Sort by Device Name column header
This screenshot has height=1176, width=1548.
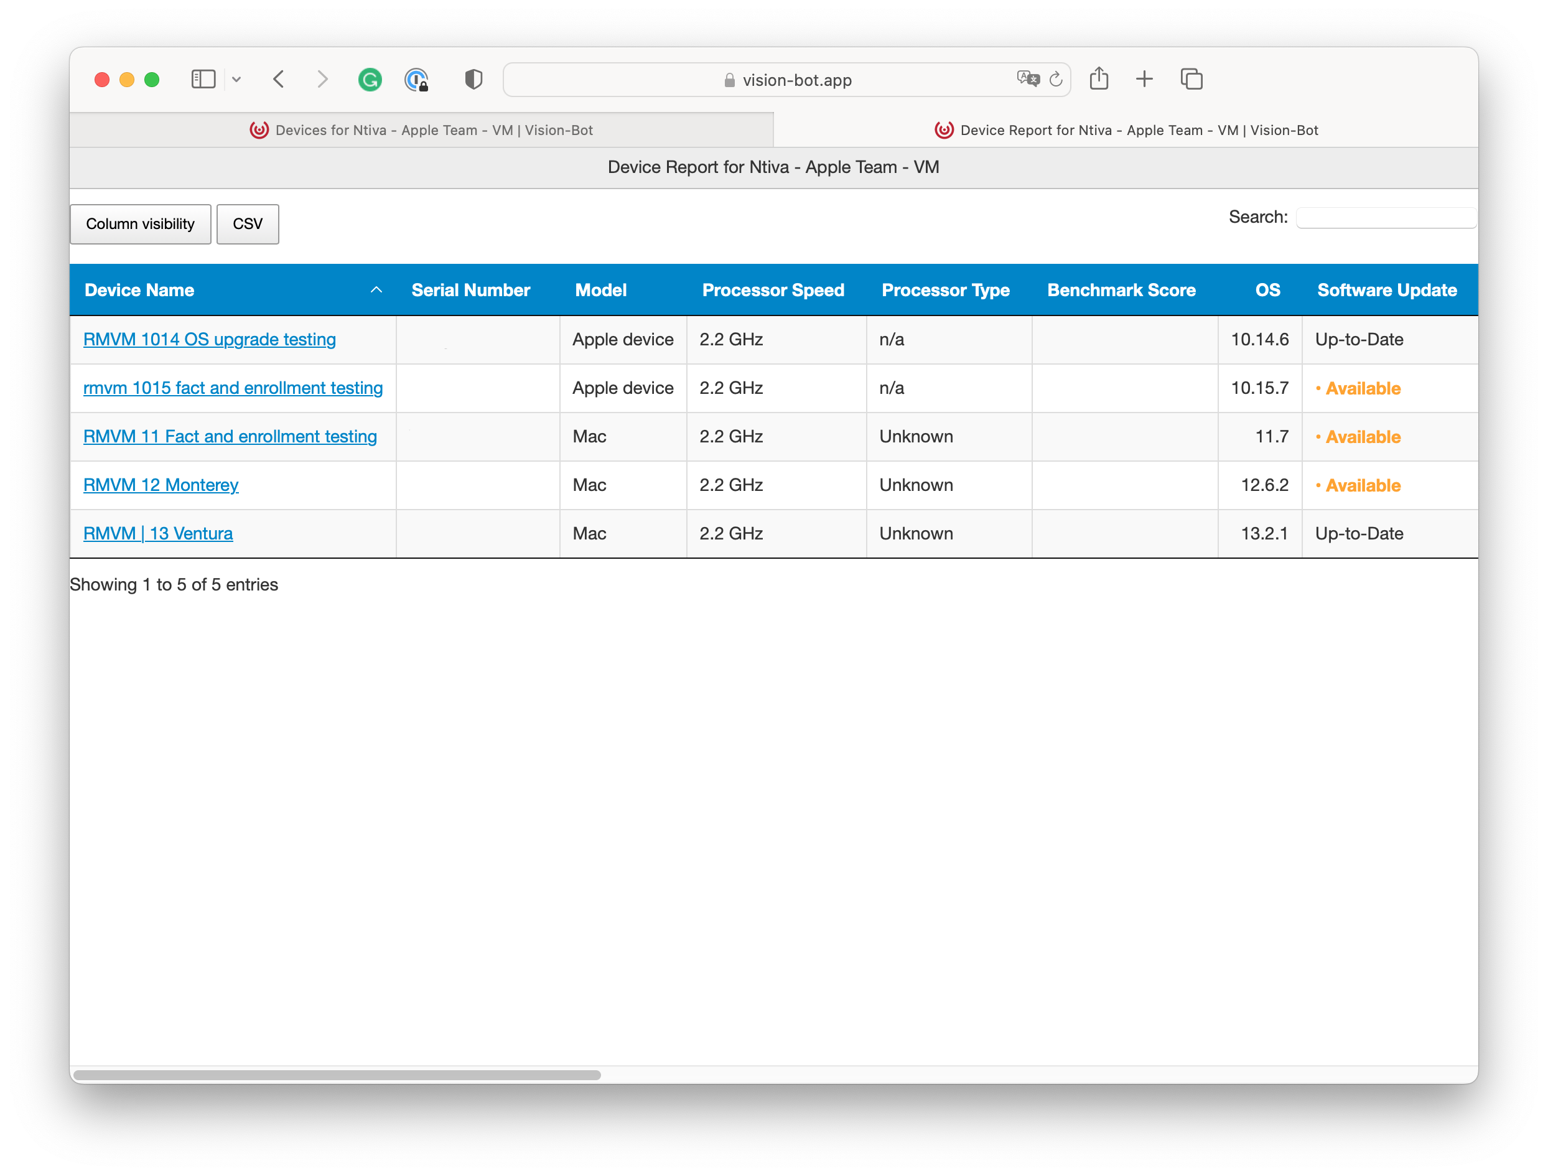[x=233, y=290]
